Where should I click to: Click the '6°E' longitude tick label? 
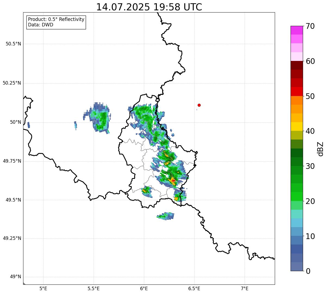point(144,289)
